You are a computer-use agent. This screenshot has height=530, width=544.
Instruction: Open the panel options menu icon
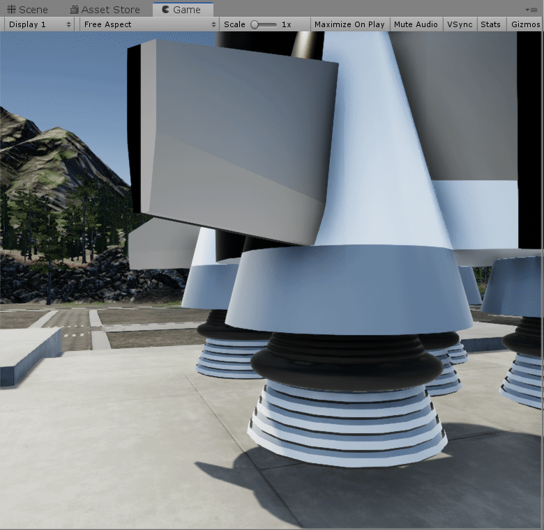pos(531,10)
